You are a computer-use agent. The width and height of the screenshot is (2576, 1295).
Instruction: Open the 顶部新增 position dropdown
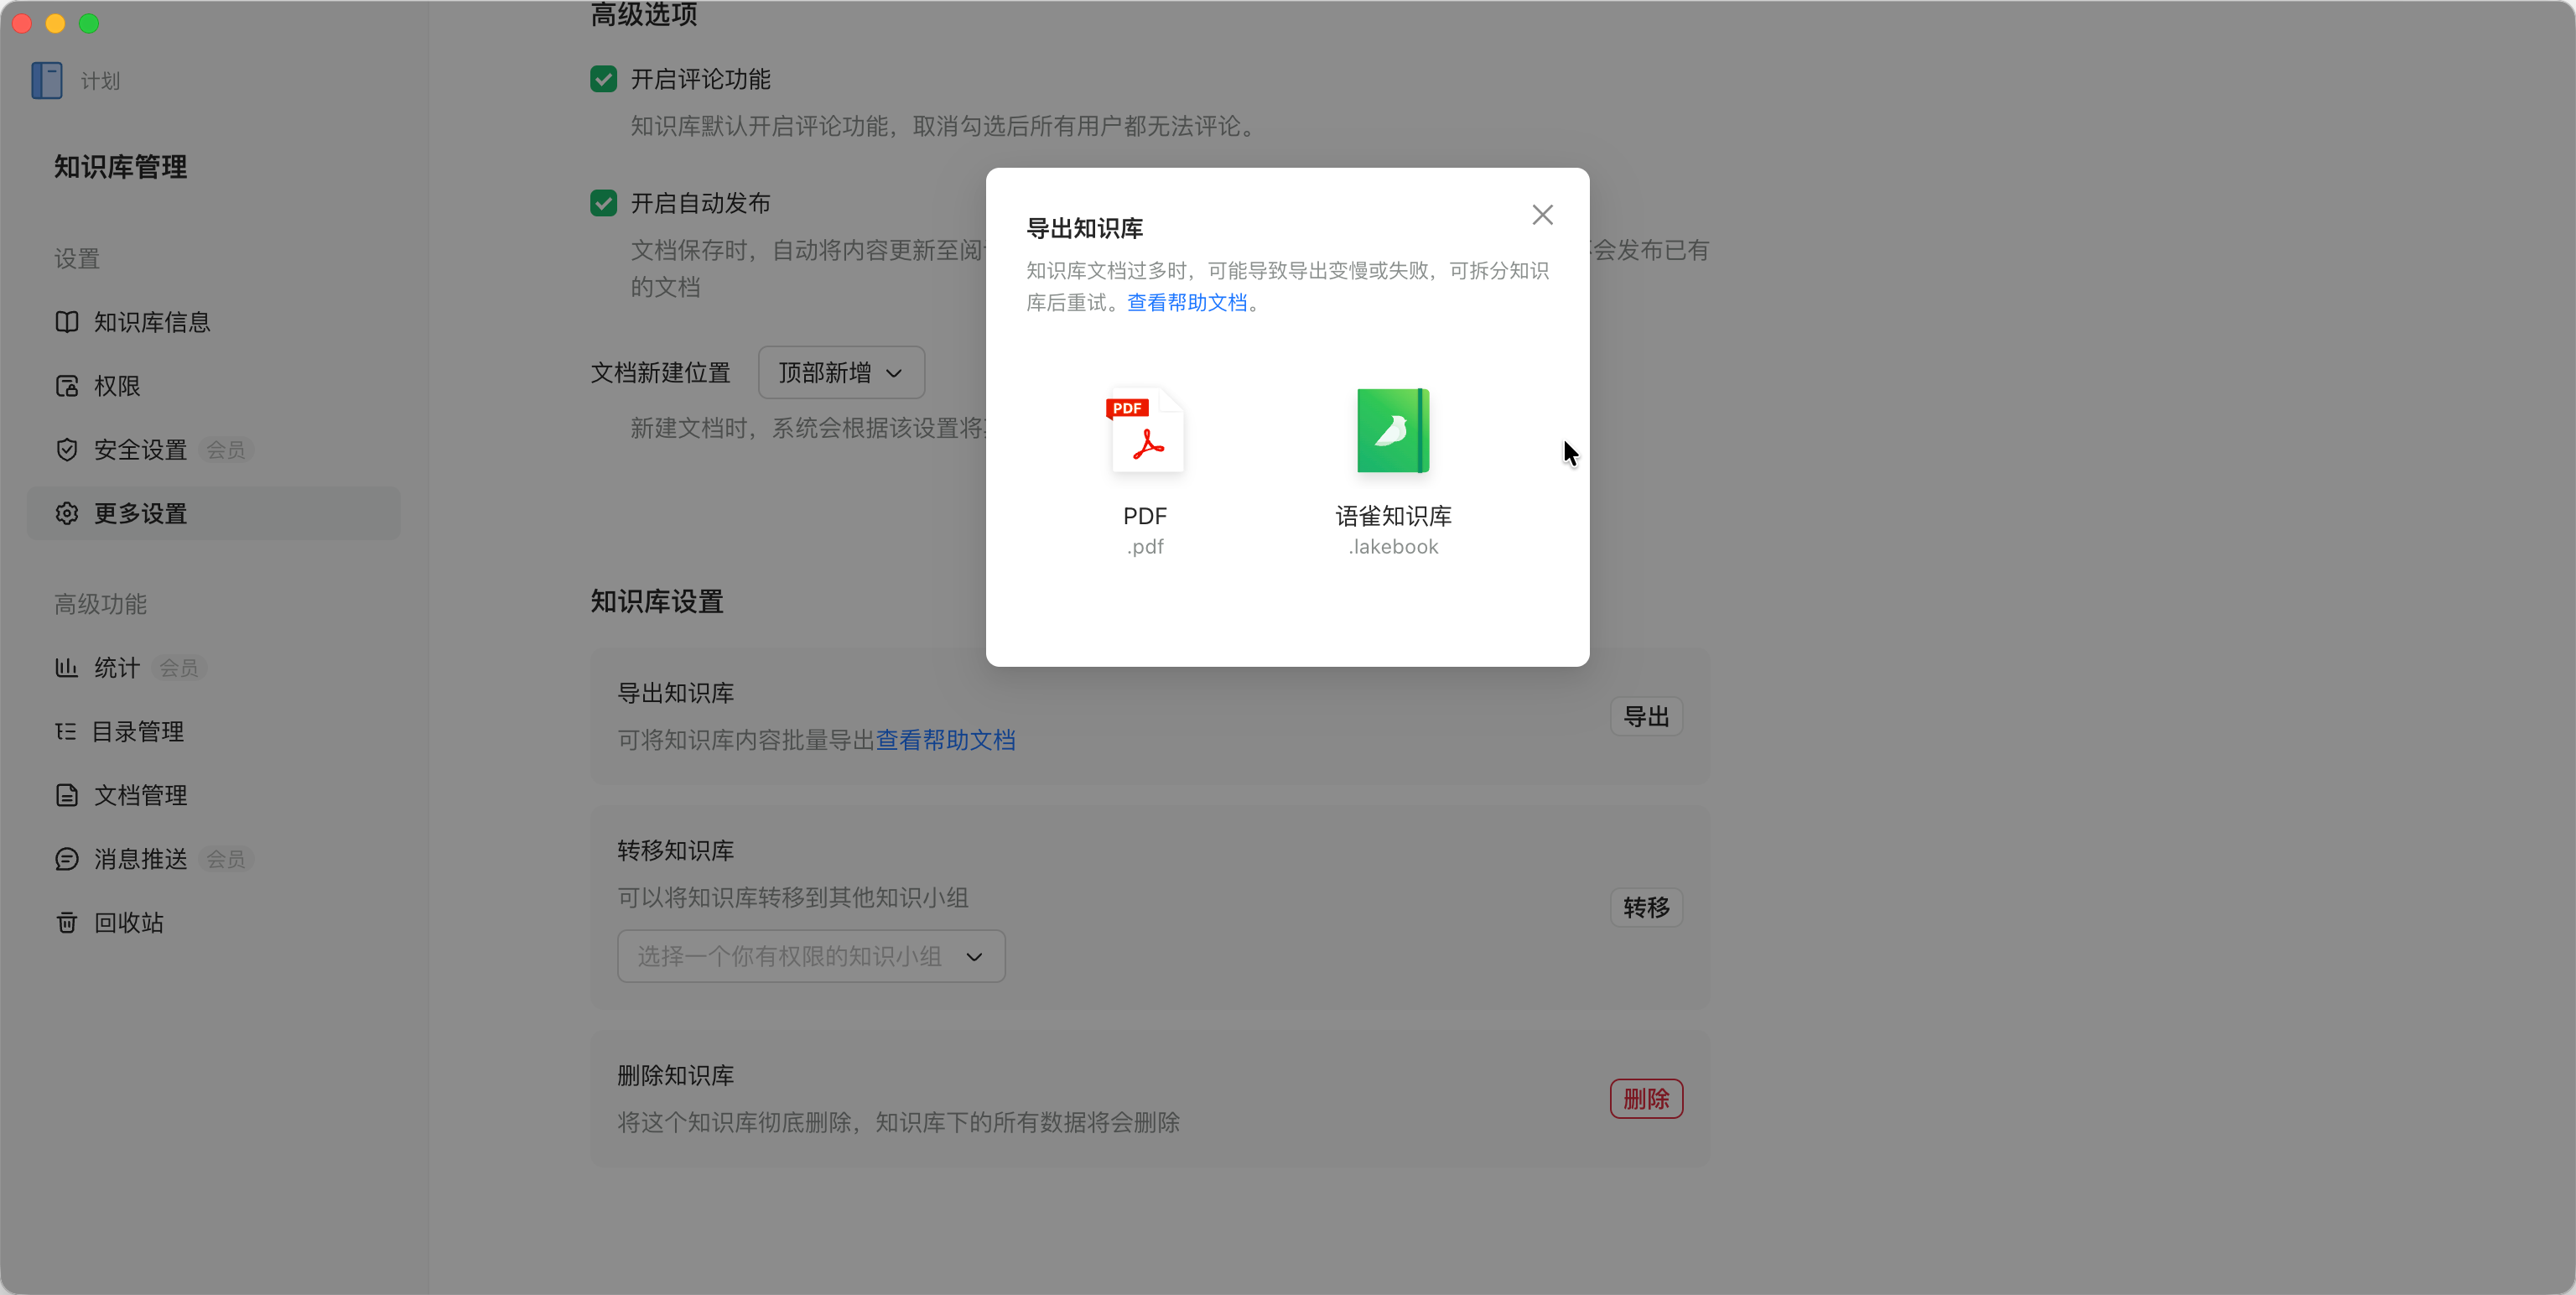[x=841, y=373]
